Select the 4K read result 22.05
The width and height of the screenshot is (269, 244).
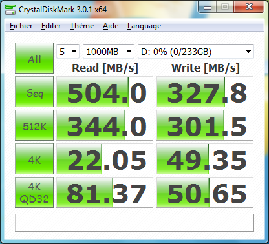click(x=105, y=159)
